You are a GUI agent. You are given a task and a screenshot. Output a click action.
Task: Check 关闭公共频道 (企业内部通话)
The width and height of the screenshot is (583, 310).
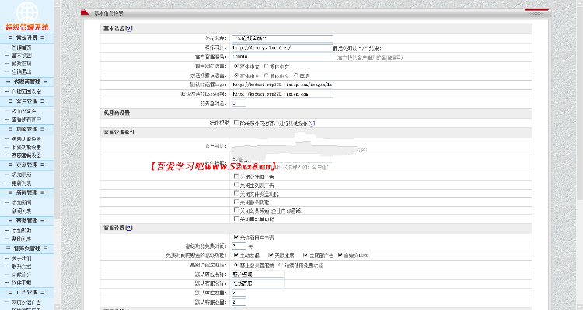(236, 211)
